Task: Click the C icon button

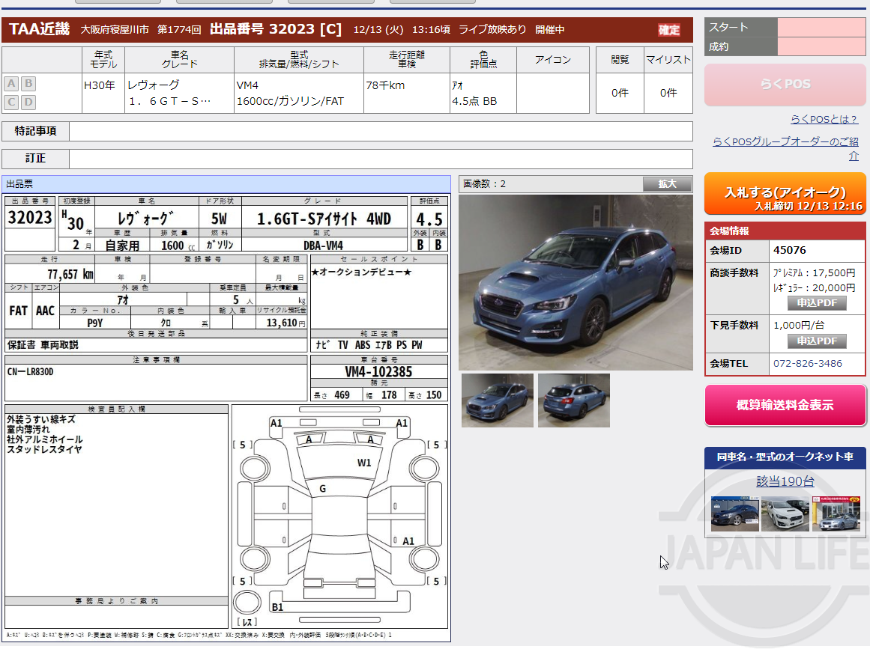Action: click(x=10, y=103)
